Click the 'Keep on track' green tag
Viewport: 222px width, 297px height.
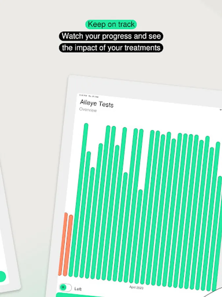click(x=111, y=24)
